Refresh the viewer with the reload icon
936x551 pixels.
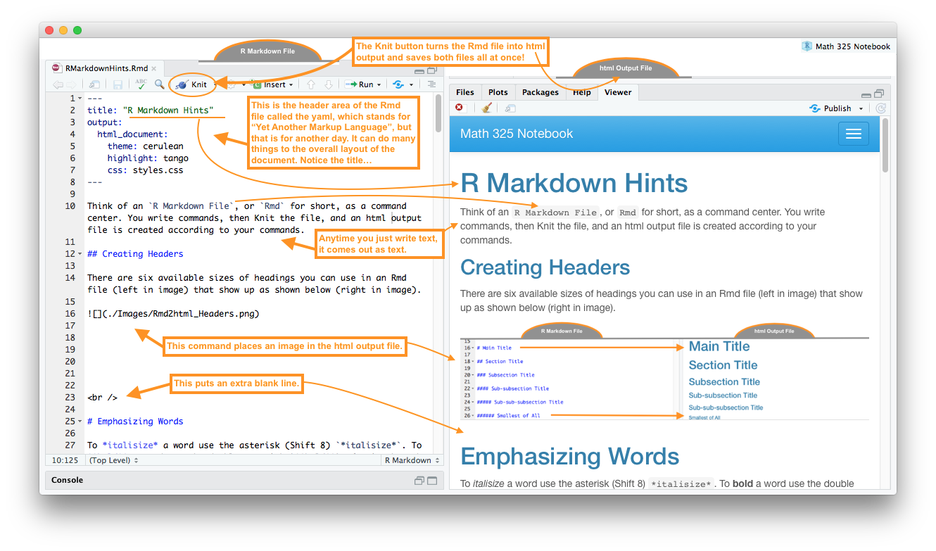pyautogui.click(x=880, y=108)
